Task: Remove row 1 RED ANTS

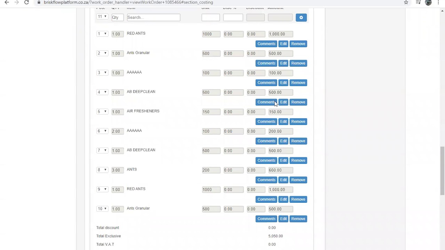Action: tap(298, 44)
